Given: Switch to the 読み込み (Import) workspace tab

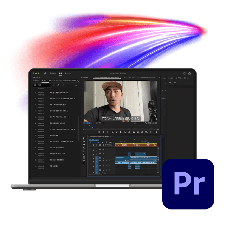Looking at the screenshot, I should point(53,73).
